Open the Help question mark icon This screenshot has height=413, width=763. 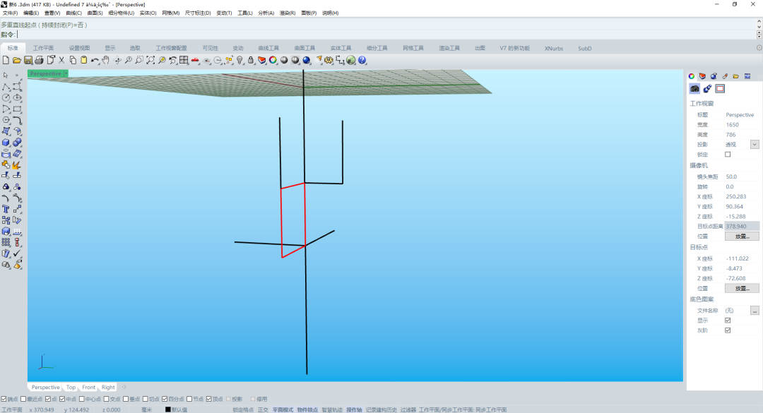click(362, 60)
